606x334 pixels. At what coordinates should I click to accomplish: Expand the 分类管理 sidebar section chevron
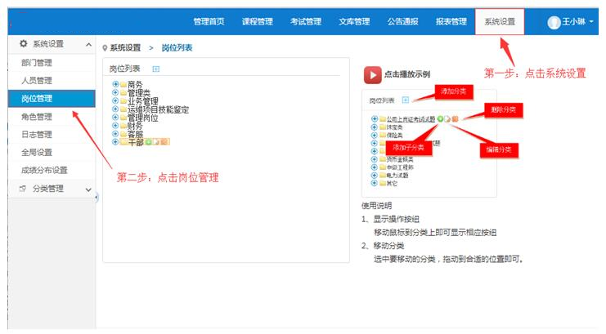[88, 189]
